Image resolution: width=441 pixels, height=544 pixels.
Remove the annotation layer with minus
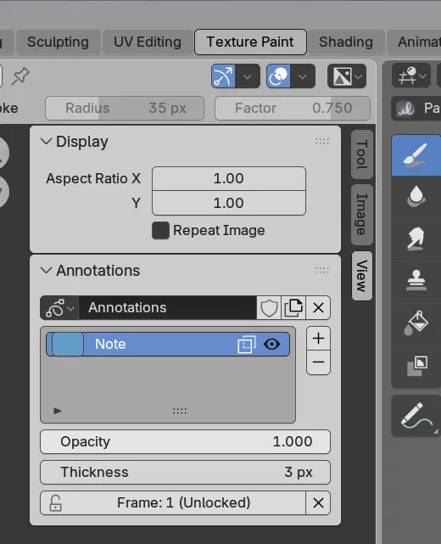coord(318,362)
